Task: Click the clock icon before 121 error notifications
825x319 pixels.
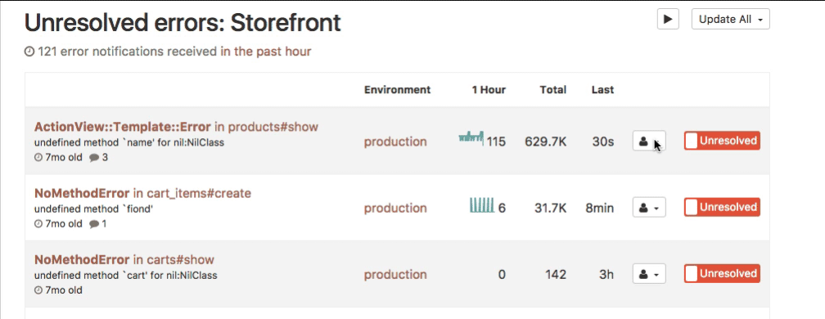Action: (x=29, y=52)
